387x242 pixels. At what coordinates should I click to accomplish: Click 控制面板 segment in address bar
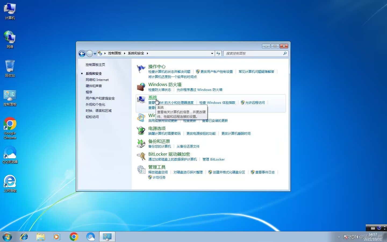(115, 53)
